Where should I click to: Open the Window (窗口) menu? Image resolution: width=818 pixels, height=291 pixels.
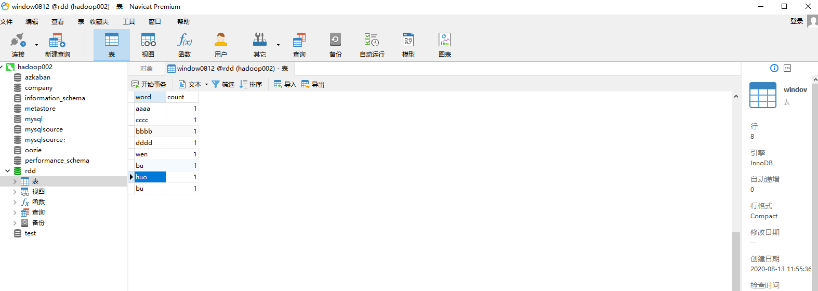pyautogui.click(x=155, y=22)
